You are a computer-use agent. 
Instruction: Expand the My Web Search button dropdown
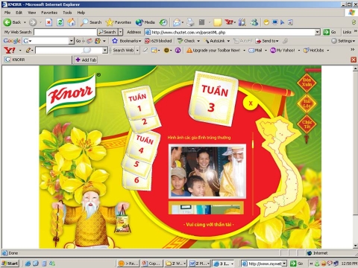pos(121,32)
